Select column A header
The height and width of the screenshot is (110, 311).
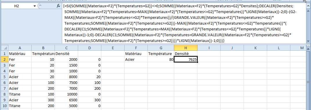click(x=20, y=48)
